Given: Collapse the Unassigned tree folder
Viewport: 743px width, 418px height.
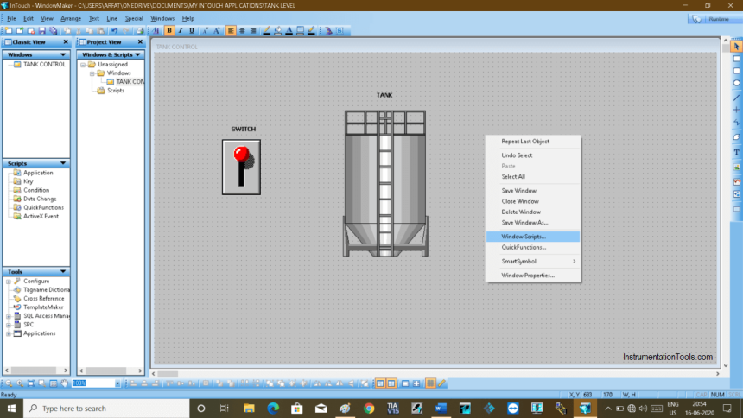Looking at the screenshot, I should 83,65.
